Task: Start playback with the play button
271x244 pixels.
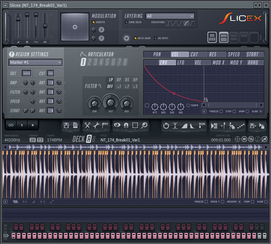Action: (22, 125)
